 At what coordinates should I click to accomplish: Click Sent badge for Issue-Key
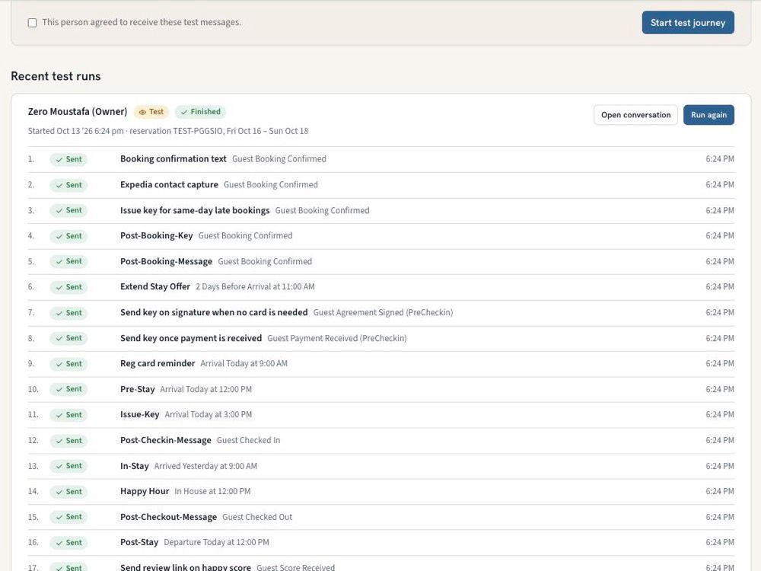click(68, 415)
